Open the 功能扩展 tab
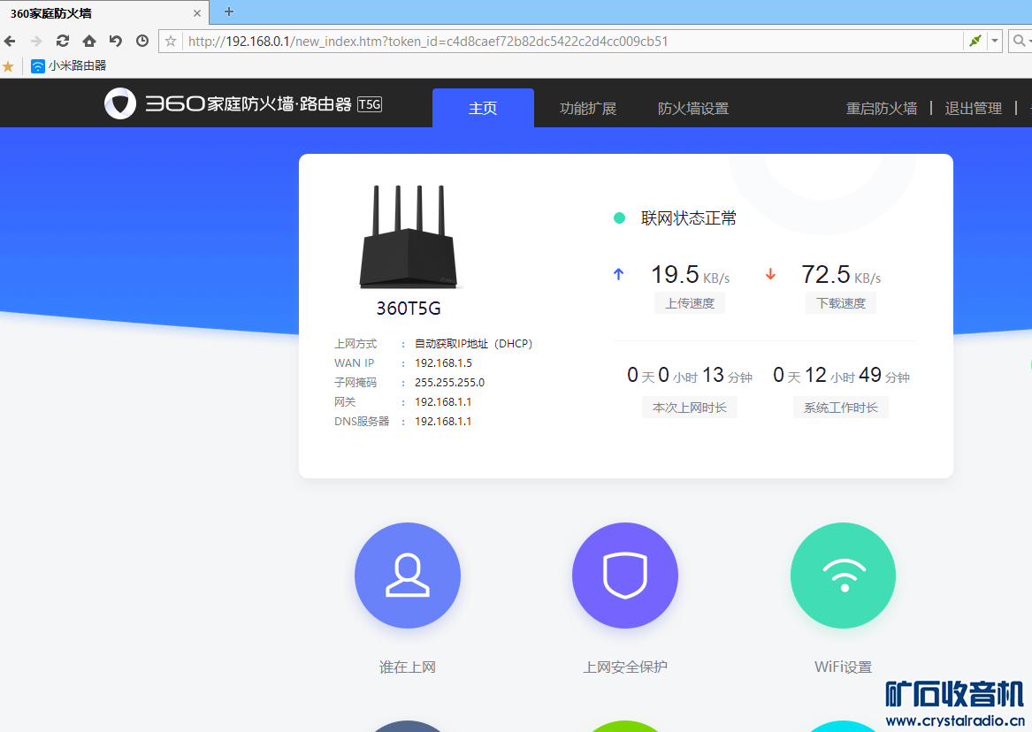1032x732 pixels. pyautogui.click(x=588, y=109)
